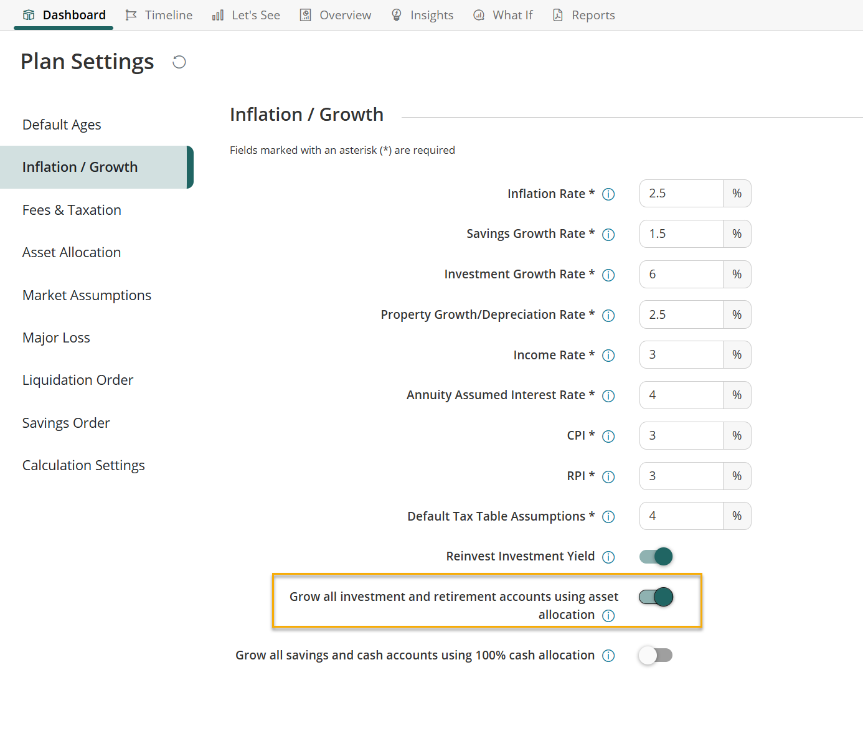
Task: Go to the Let's See tab
Action: (246, 15)
